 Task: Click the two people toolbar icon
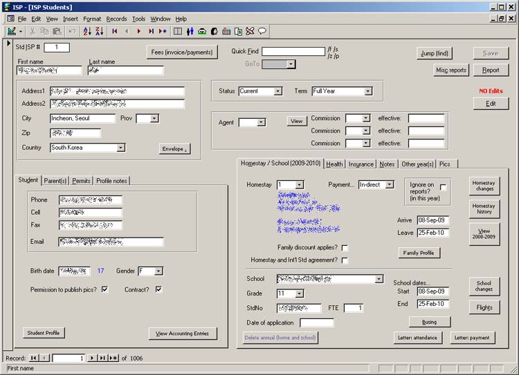190,31
